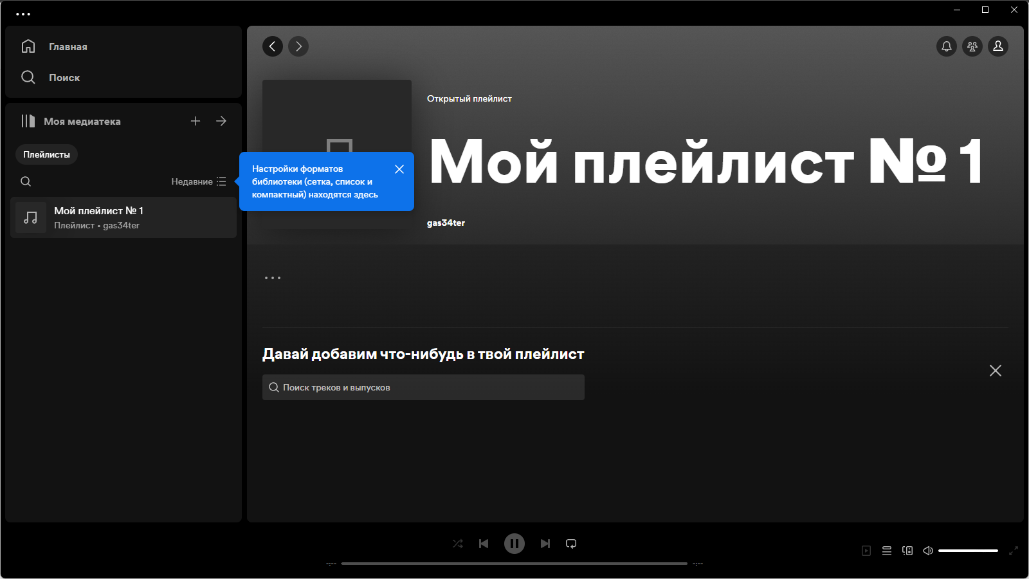Viewport: 1029px width, 579px height.
Task: Open the notifications bell icon
Action: coord(947,46)
